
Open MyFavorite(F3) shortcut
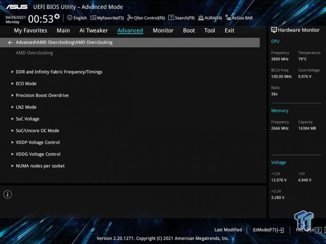coord(110,18)
